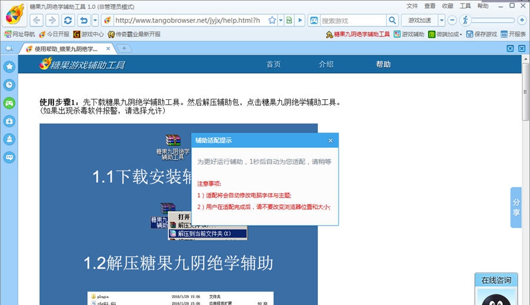The width and height of the screenshot is (530, 305).
Task: Open the 查看 menu
Action: [430, 6]
